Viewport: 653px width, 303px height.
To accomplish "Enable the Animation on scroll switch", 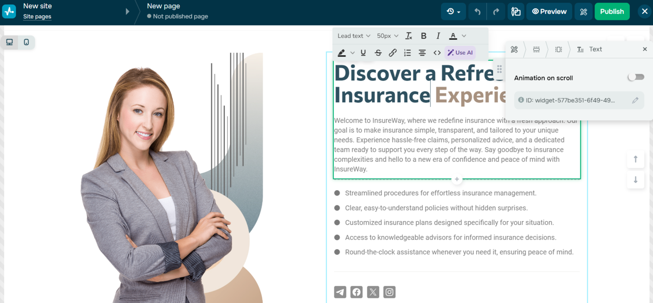I will point(635,77).
